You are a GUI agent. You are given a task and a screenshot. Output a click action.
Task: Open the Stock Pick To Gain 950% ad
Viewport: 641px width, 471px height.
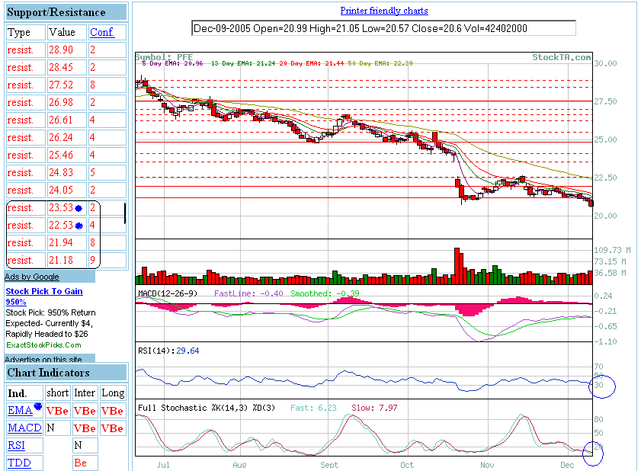(43, 296)
